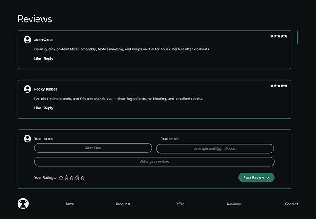Viewport: 316px width, 219px height.
Task: Focus the Your email input field
Action: pyautogui.click(x=215, y=148)
